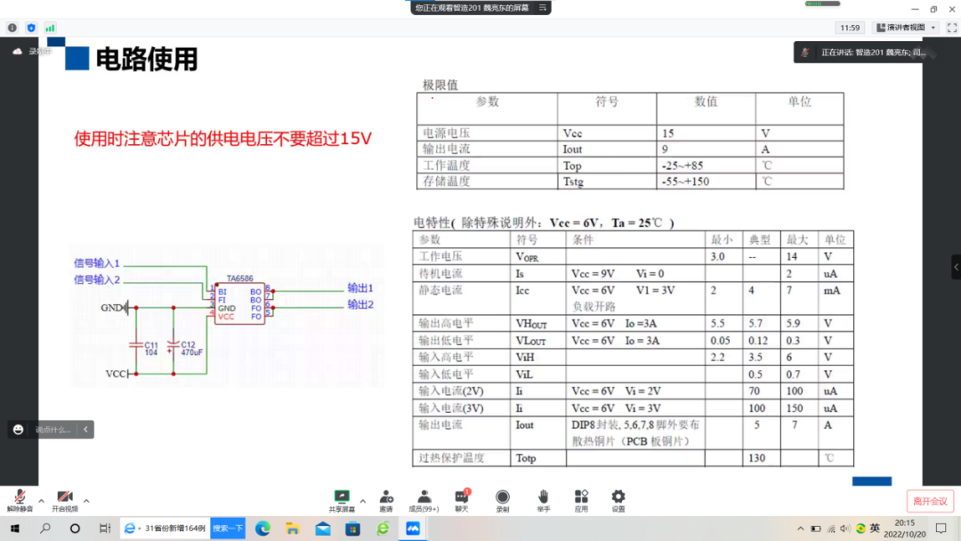Unmute microphone (解除静音)

click(x=20, y=501)
